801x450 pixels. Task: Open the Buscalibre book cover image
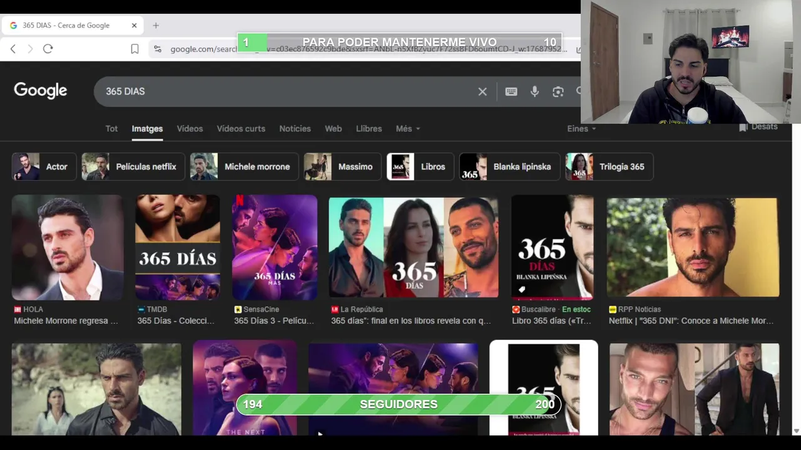pos(553,247)
